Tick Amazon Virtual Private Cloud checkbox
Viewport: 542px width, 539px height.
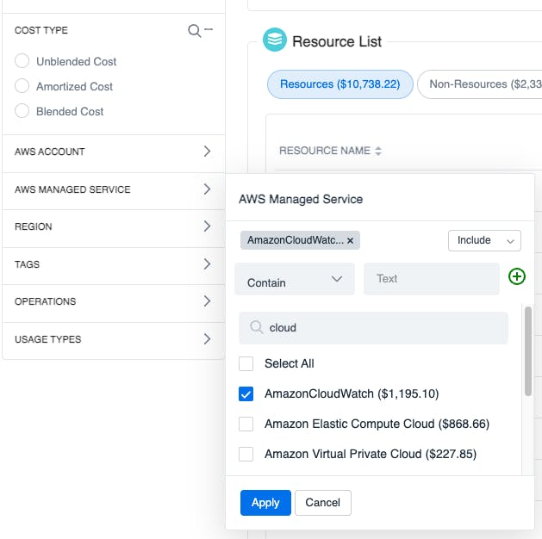(x=246, y=454)
